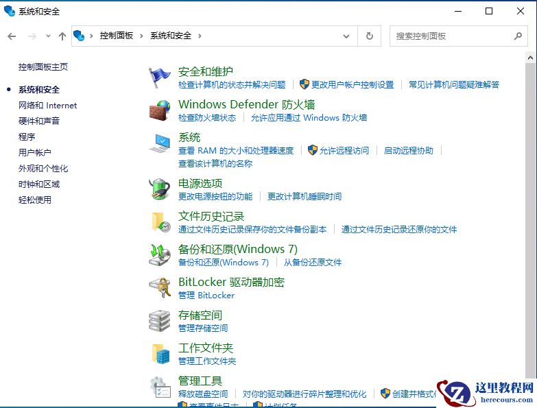This screenshot has height=408, width=537.
Task: Open 外观和个性化 category in sidebar
Action: [43, 169]
